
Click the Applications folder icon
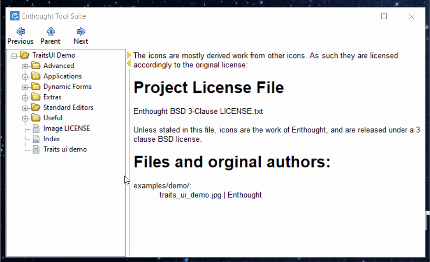coord(36,76)
